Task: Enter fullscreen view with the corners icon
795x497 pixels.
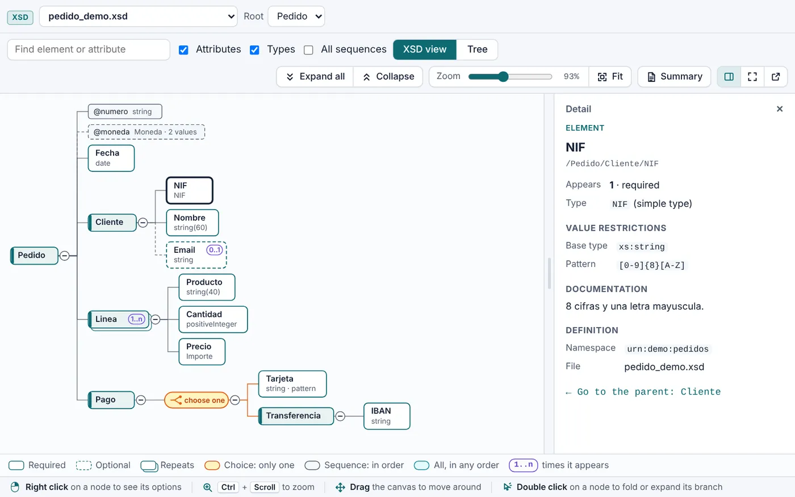Action: pos(752,77)
